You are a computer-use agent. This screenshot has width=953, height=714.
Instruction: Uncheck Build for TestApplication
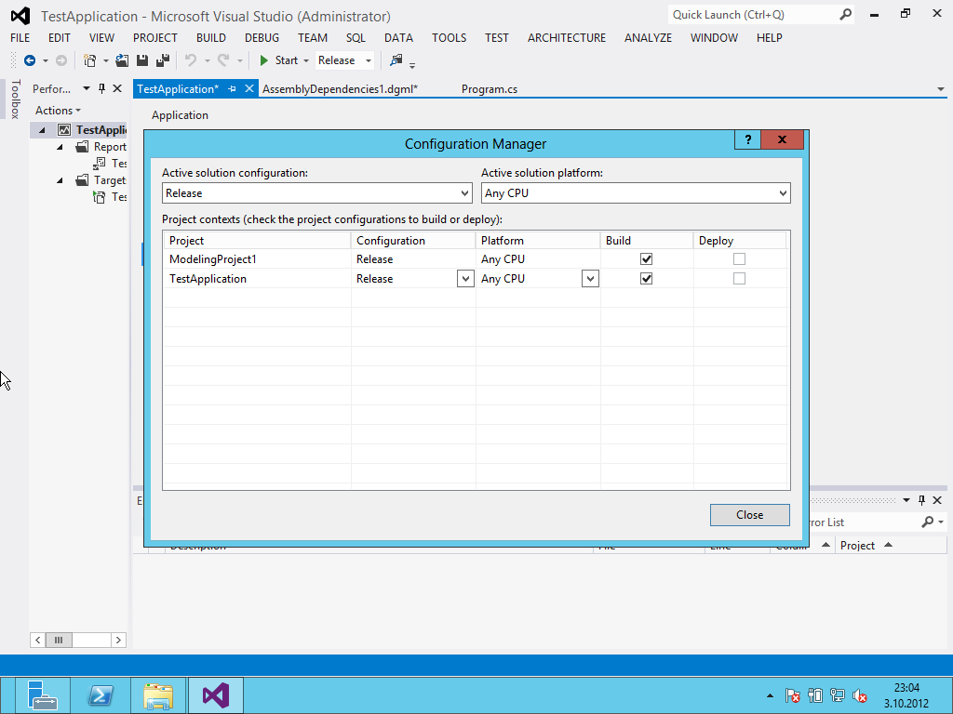coord(646,279)
